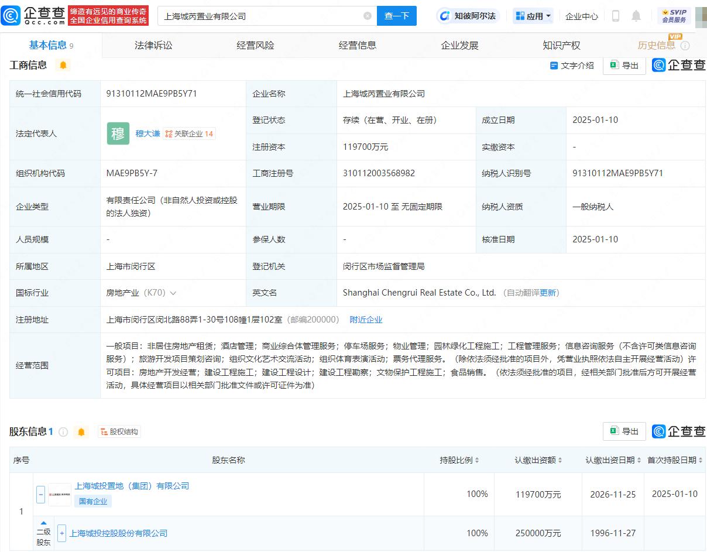The width and height of the screenshot is (707, 552).
Task: Switch to the 法律诉讼 tab
Action: click(x=153, y=45)
